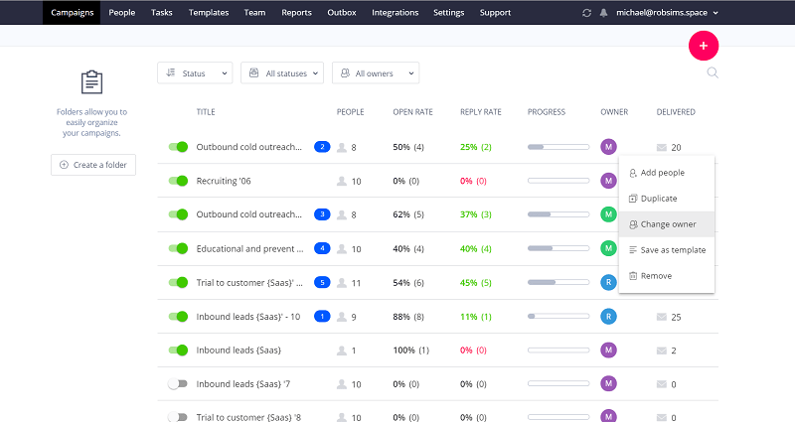The width and height of the screenshot is (795, 422).
Task: Switch to the Templates tab
Action: [207, 13]
